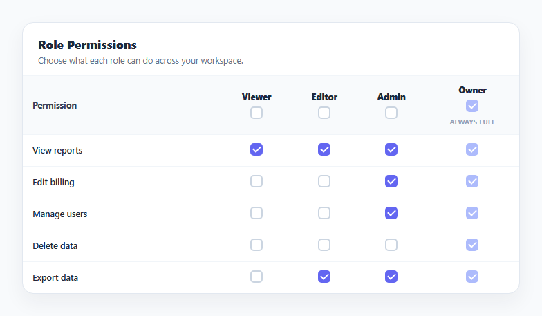The width and height of the screenshot is (542, 316).
Task: Enable Export data for Viewer
Action: tap(256, 277)
